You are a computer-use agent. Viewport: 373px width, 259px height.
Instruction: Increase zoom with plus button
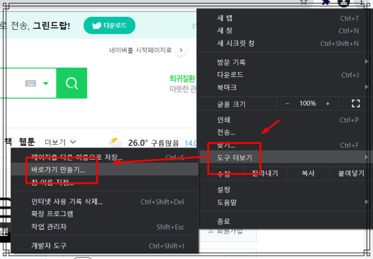(x=328, y=104)
